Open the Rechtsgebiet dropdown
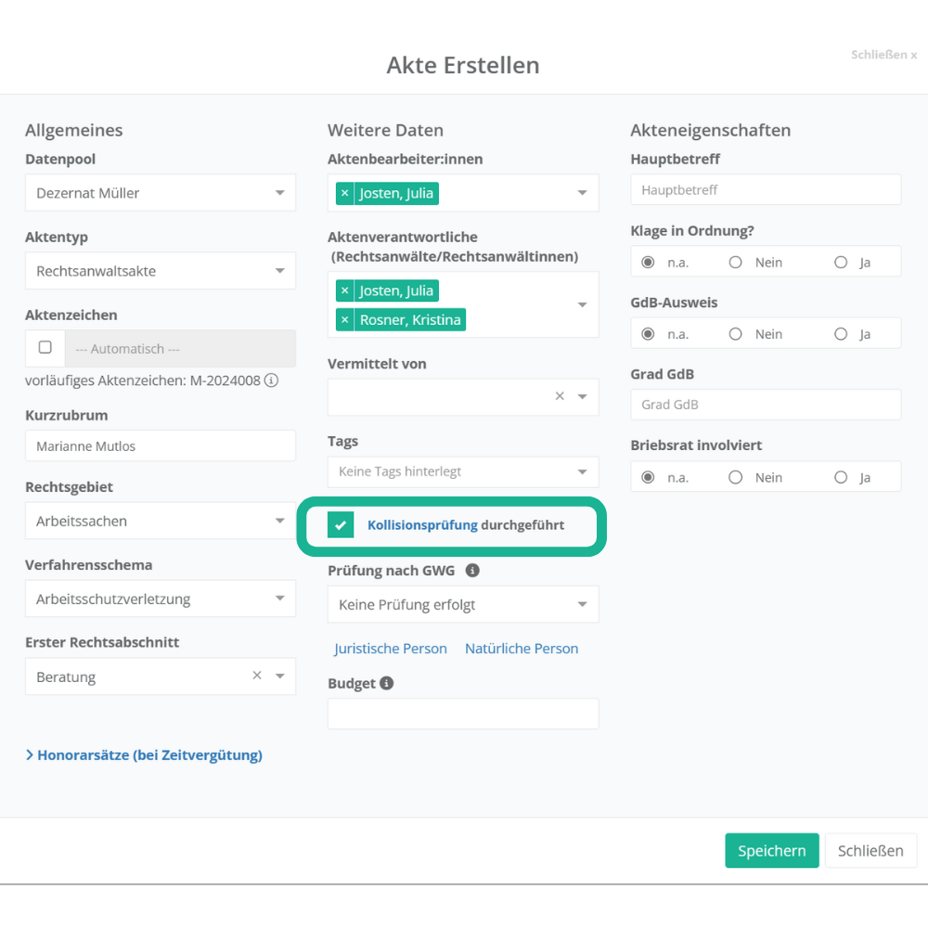Screen dimensions: 928x928 click(x=161, y=522)
